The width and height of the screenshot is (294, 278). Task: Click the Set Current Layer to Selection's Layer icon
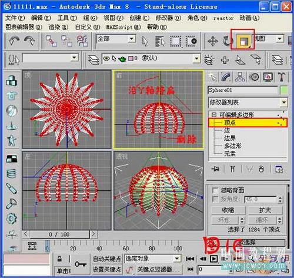pos(256,59)
